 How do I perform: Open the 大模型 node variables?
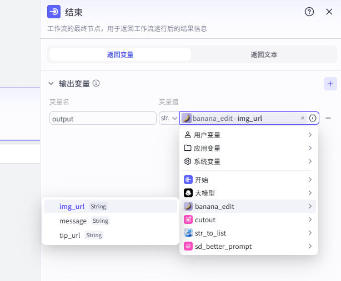click(x=248, y=193)
